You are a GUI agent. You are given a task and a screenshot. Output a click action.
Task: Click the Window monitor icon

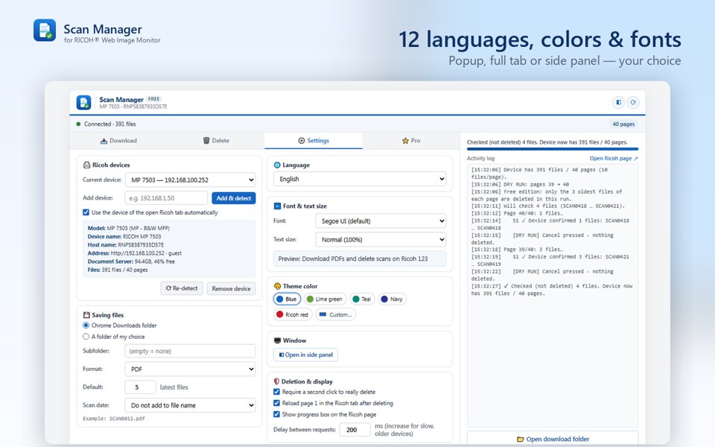277,340
